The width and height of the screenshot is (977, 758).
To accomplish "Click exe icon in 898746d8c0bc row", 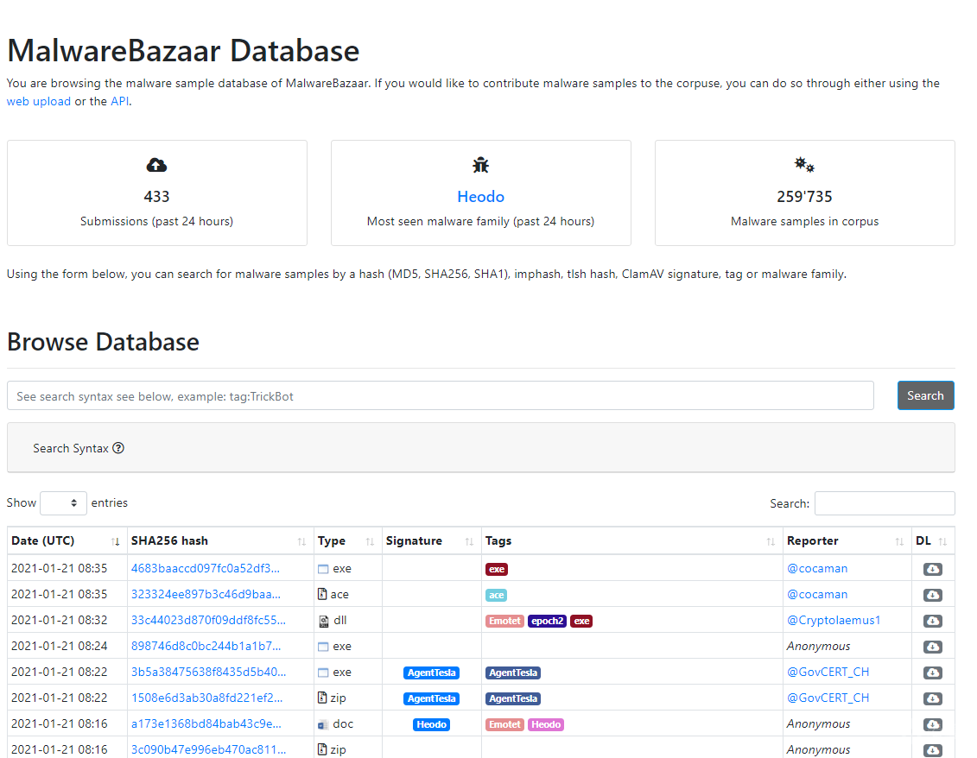I will [323, 647].
